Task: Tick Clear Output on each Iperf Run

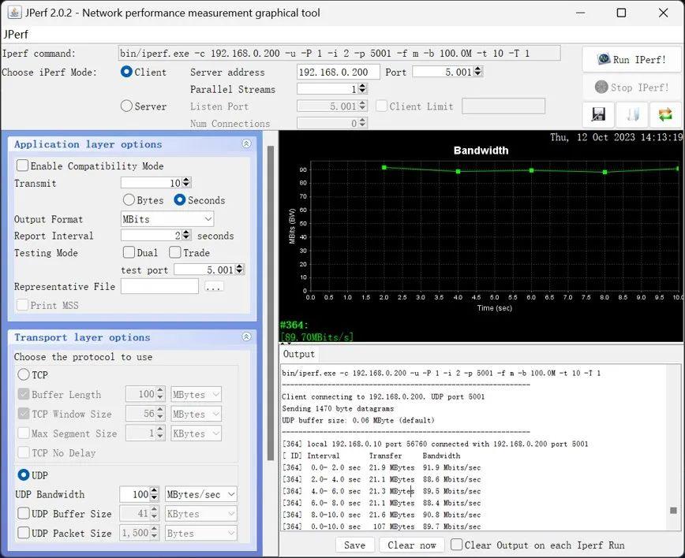Action: (456, 545)
